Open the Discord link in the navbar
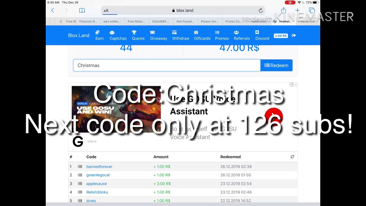The height and width of the screenshot is (206, 366). pos(262,35)
